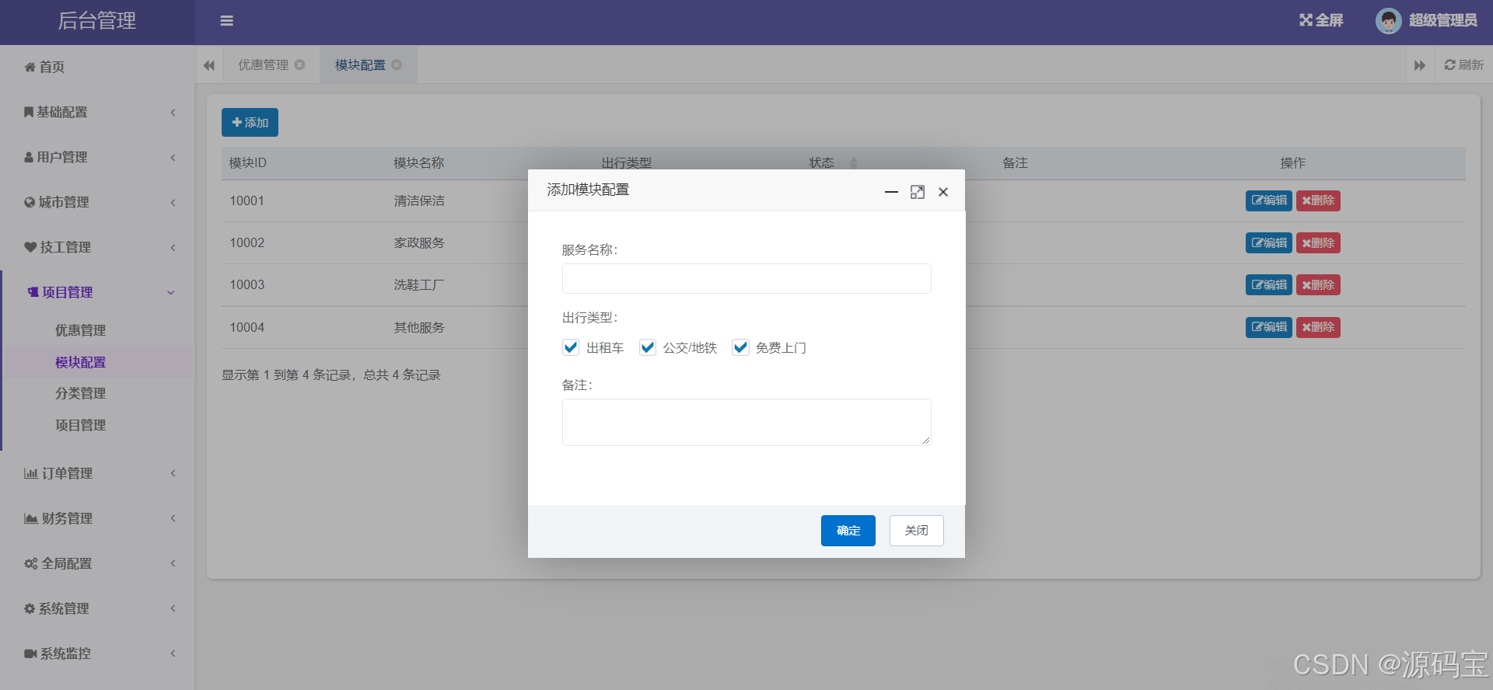Maximize the 添加模块配置 dialog

pos(918,192)
